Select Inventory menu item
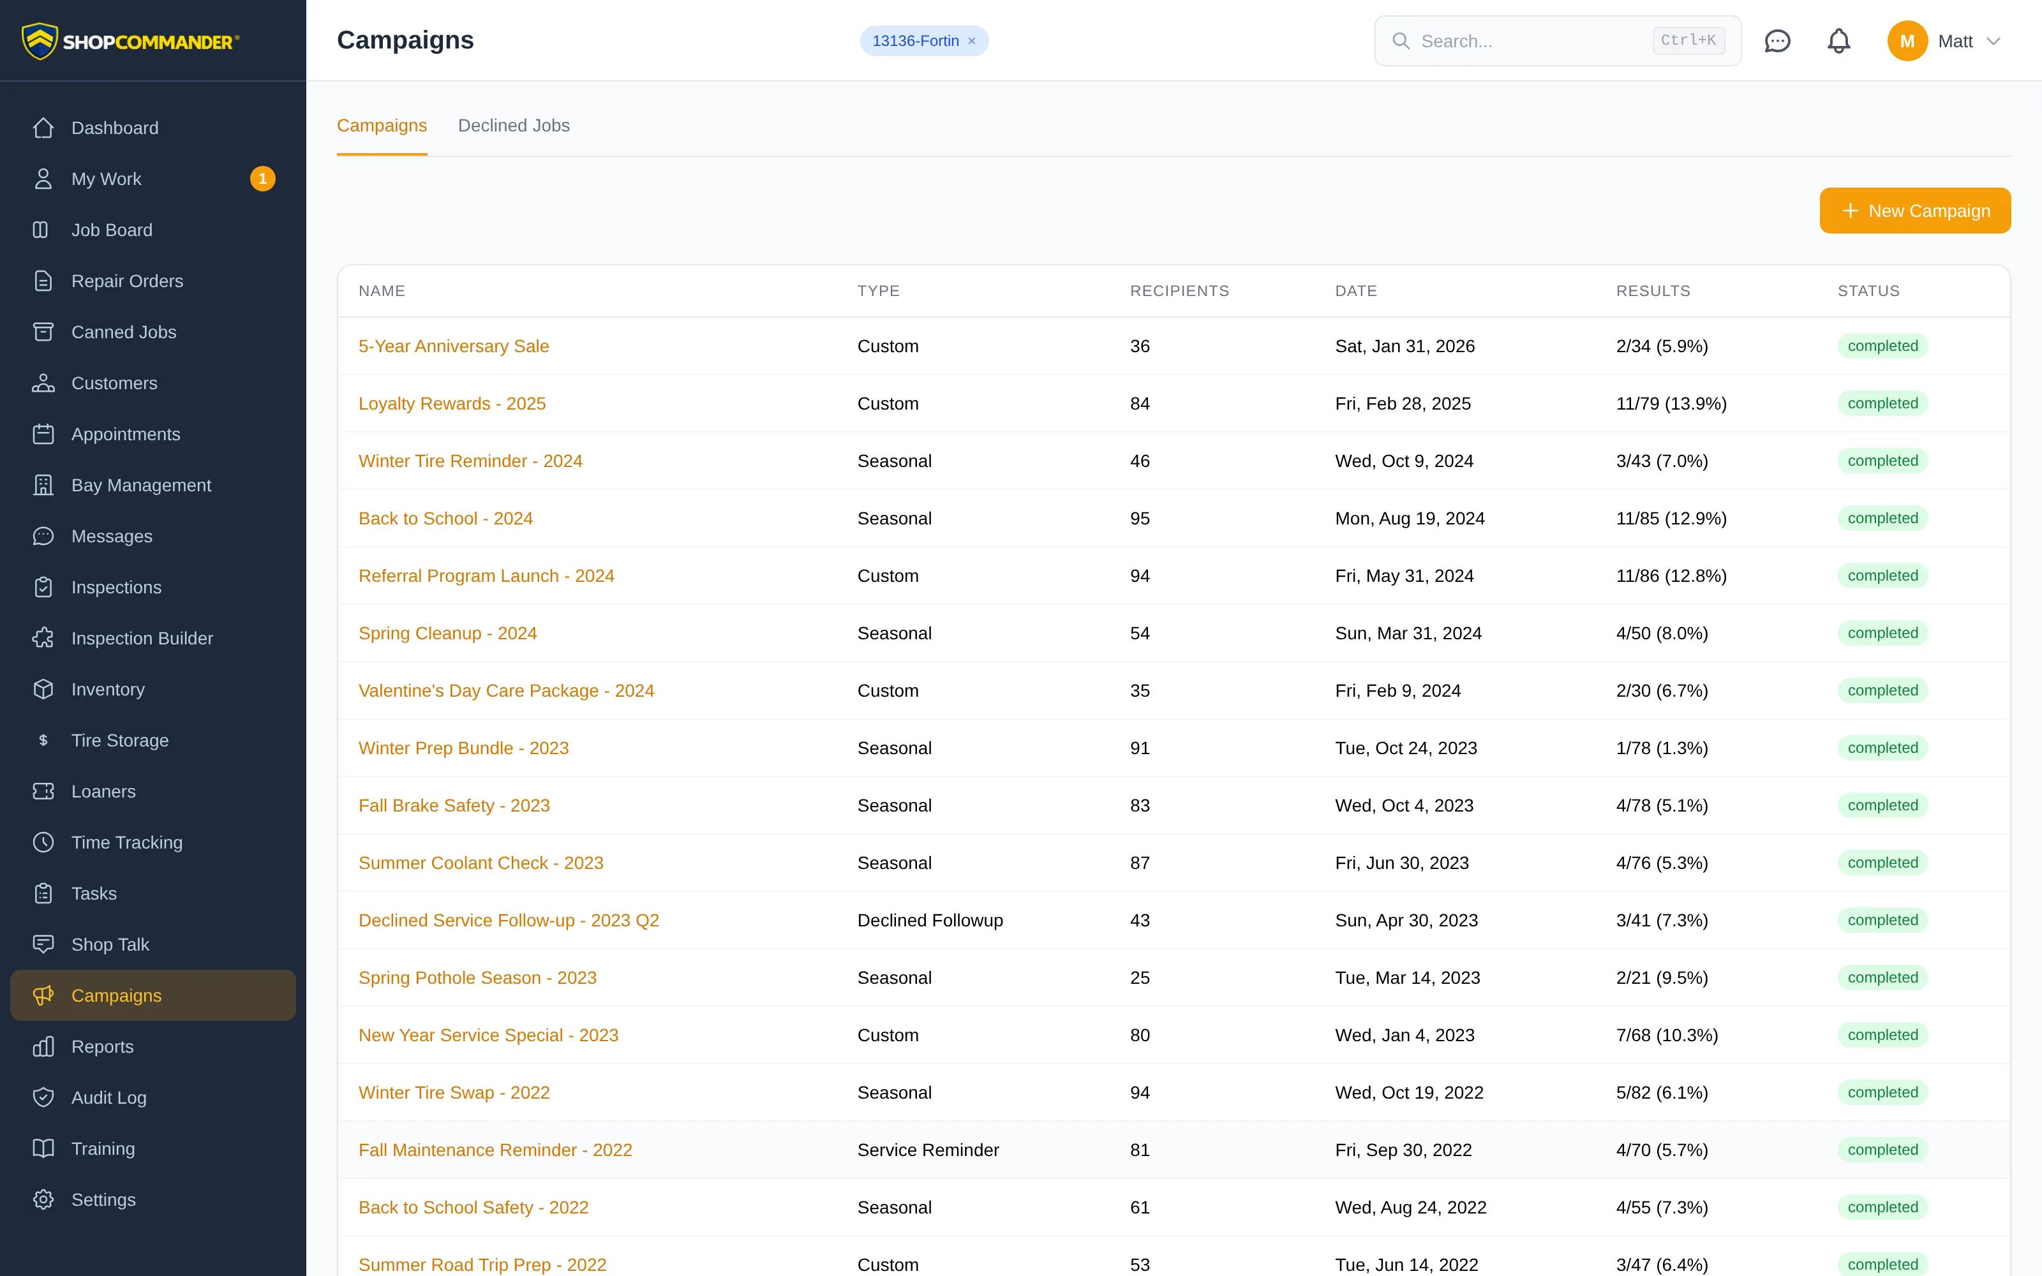The image size is (2042, 1276). [x=153, y=690]
